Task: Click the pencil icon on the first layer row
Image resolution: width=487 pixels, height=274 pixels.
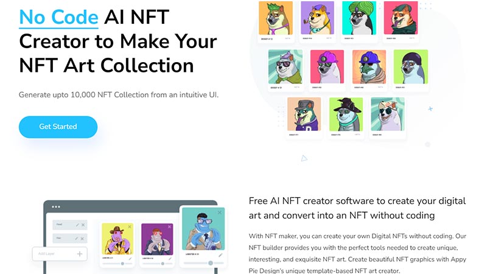Action: 77,225
